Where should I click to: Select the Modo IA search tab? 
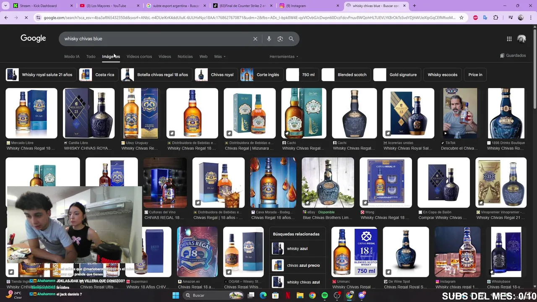click(x=72, y=56)
